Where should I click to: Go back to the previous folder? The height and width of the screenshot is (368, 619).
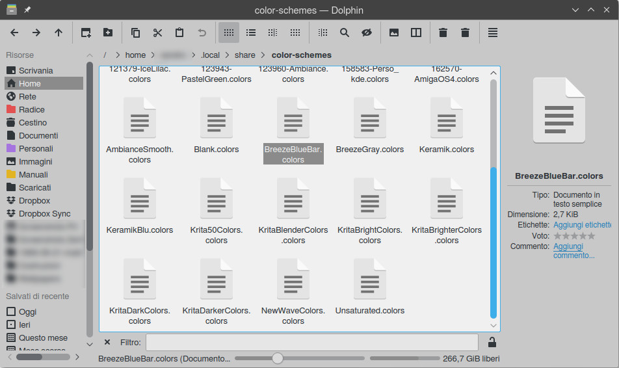pyautogui.click(x=14, y=33)
